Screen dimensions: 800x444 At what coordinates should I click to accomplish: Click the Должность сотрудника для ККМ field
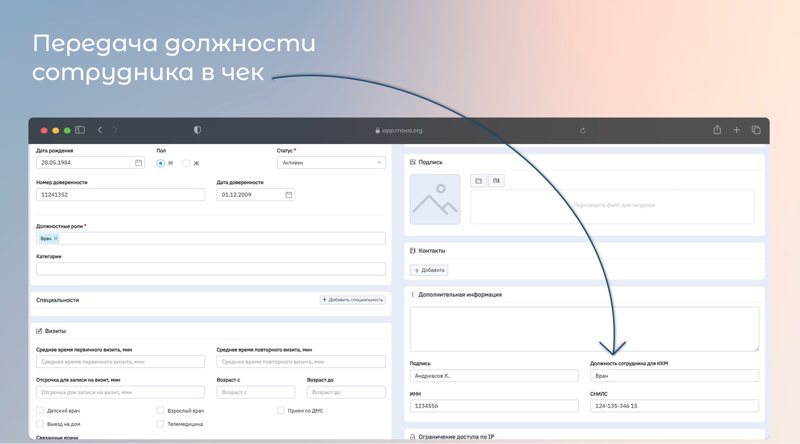click(674, 376)
